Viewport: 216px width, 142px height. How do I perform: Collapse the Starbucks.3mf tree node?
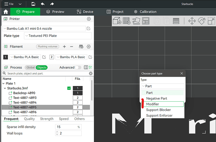[x=5, y=88]
